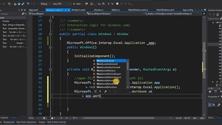Click the Save icon in toolbar
The image size is (222, 125).
pyautogui.click(x=19, y=4)
